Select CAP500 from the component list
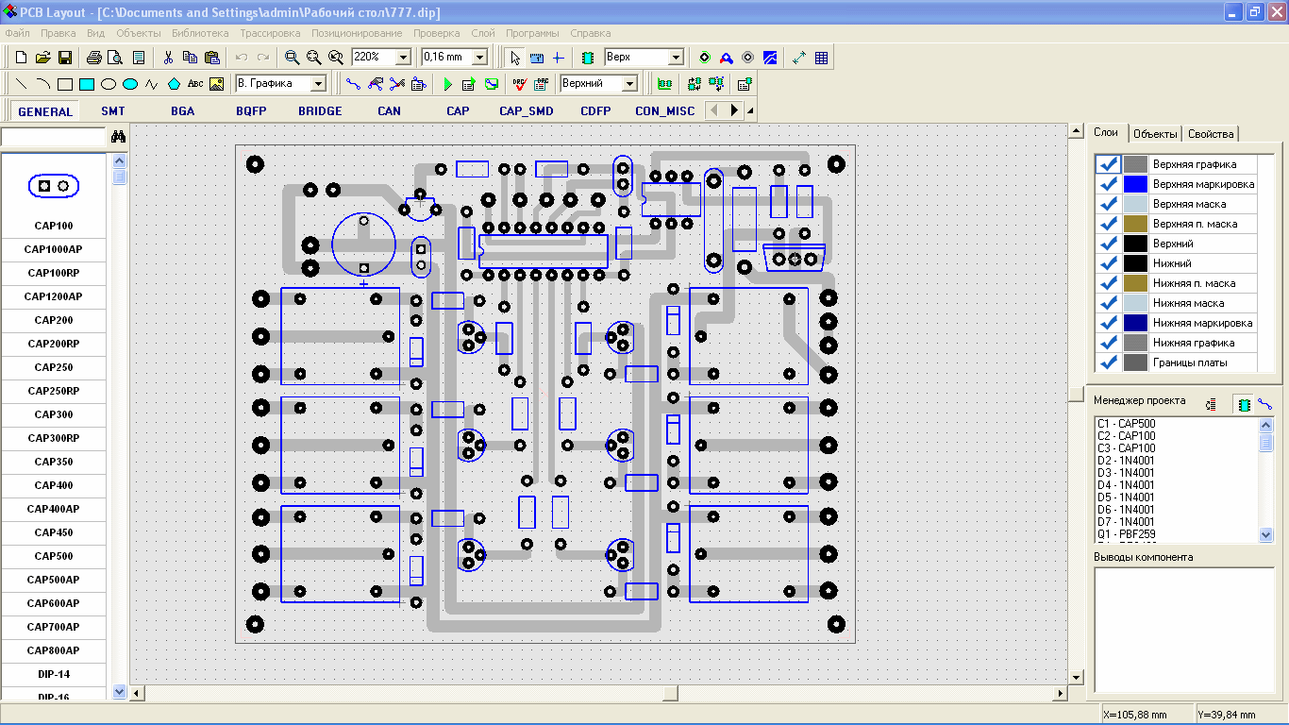Image resolution: width=1289 pixels, height=725 pixels. pos(54,556)
